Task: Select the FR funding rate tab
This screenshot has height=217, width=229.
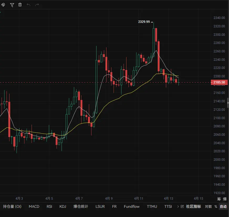Action: pos(114,206)
